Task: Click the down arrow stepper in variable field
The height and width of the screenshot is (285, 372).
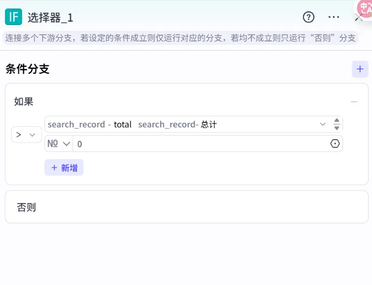Action: [337, 128]
